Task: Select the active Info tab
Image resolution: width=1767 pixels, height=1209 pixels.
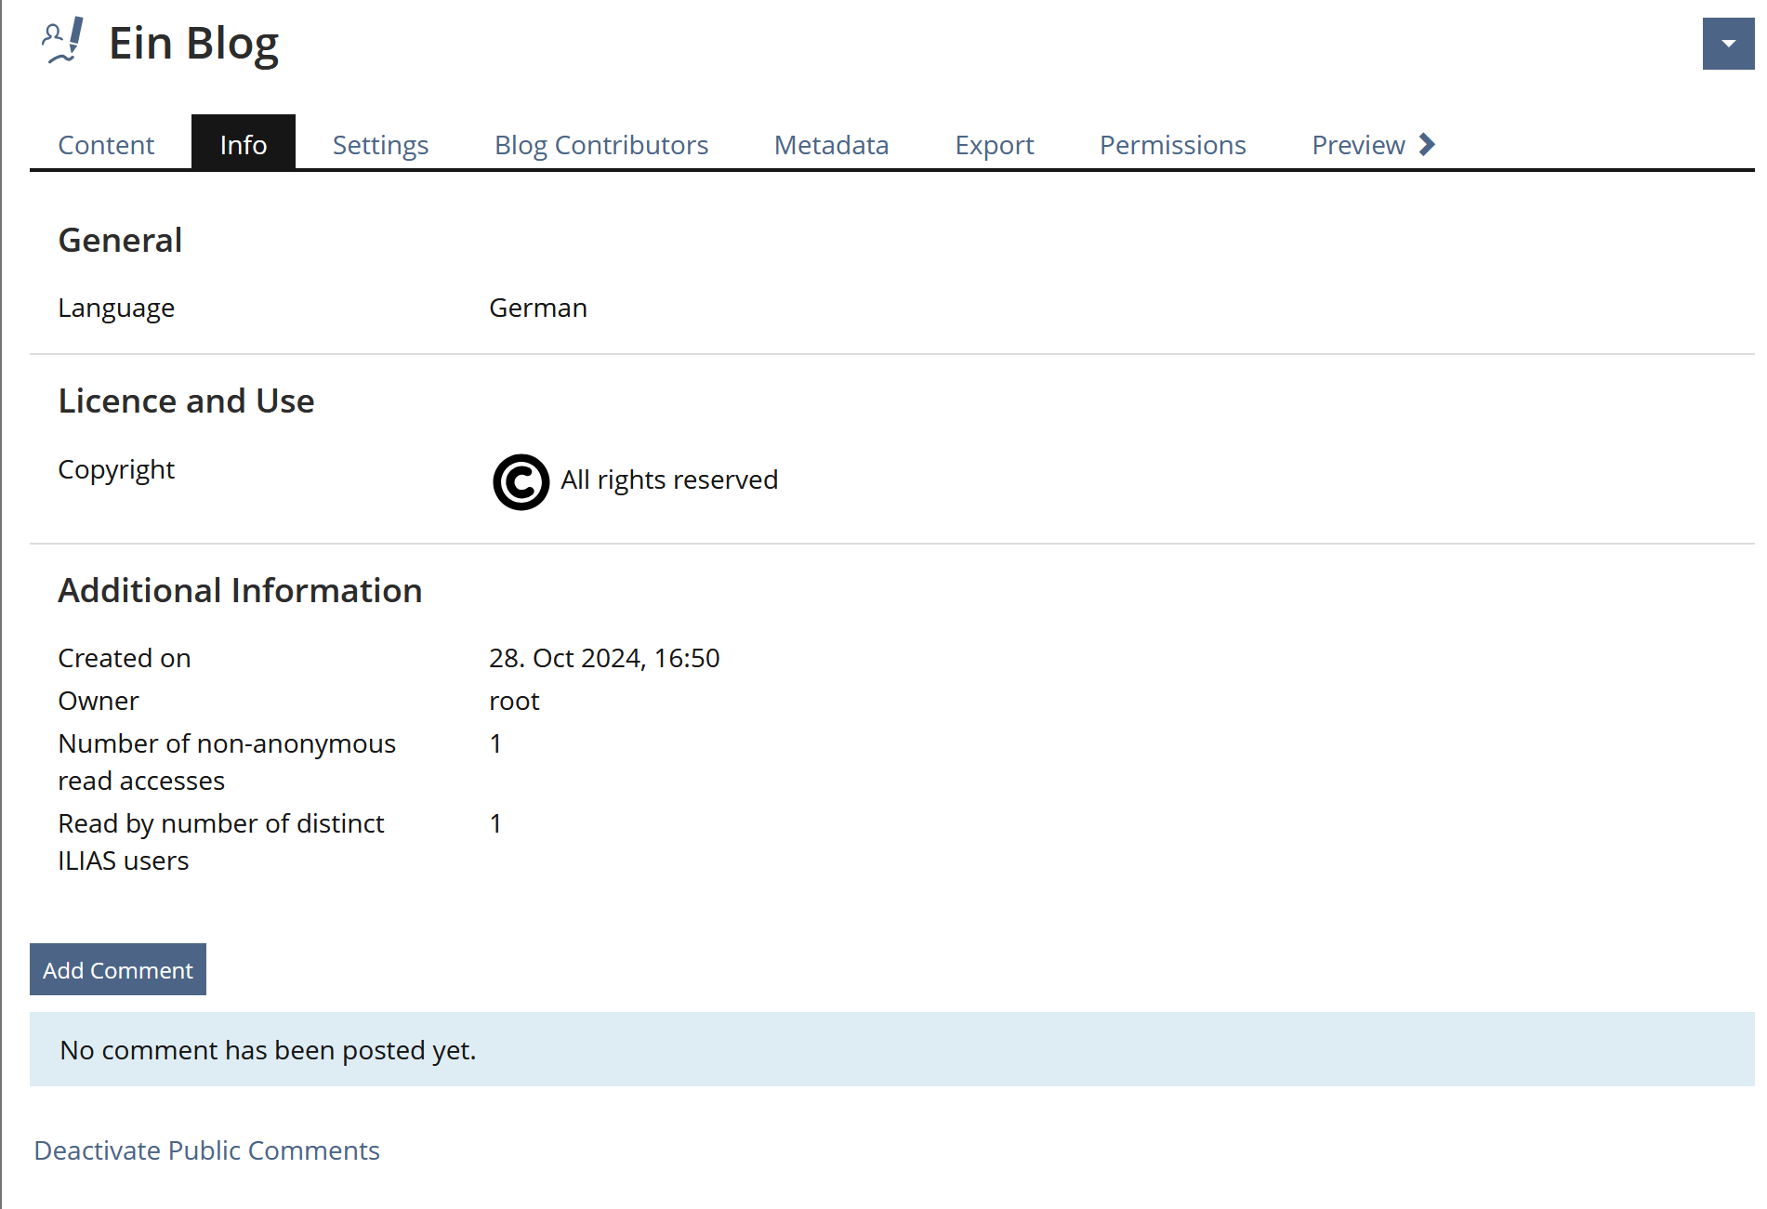Action: tap(244, 145)
